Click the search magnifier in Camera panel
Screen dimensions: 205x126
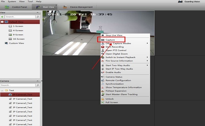(38, 85)
